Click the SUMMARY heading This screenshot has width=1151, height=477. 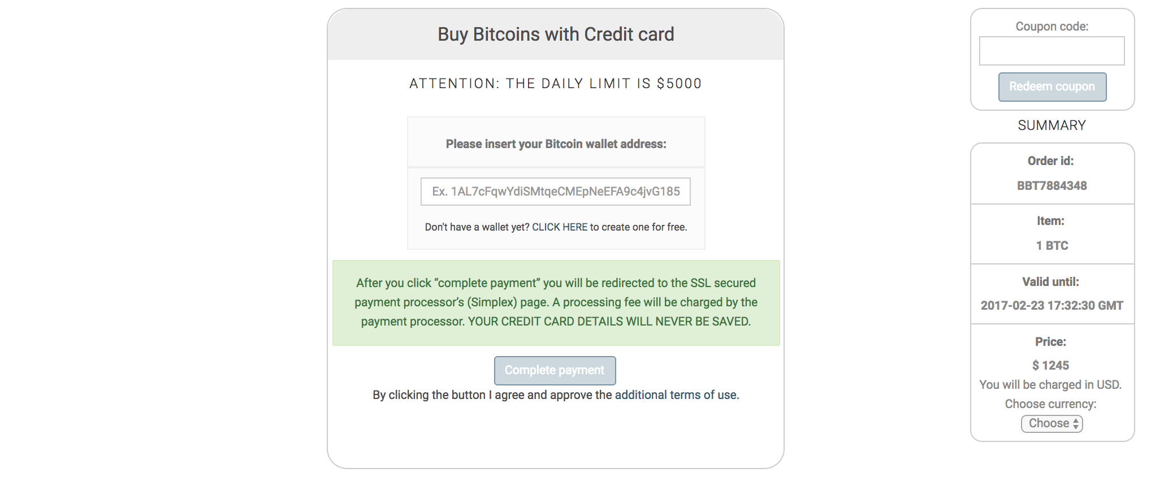[1052, 125]
